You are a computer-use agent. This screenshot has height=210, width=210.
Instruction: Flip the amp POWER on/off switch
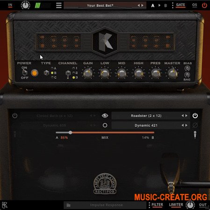(25, 72)
